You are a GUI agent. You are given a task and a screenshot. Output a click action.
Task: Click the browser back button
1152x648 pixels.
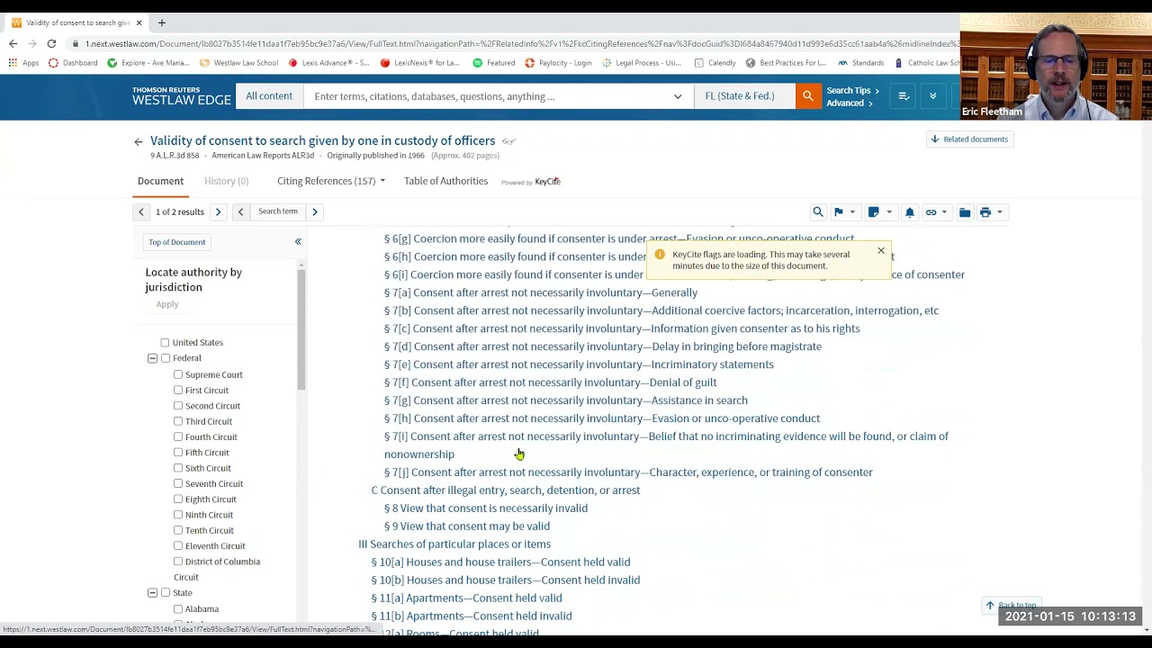(x=13, y=43)
